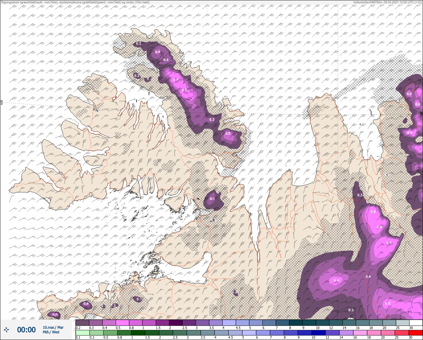The width and height of the screenshot is (423, 340).
Task: Pick the medium green 0.5 swatch, lower legend
Action: (110, 332)
